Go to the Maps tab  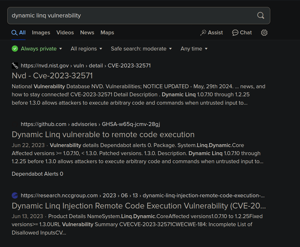pos(107,33)
